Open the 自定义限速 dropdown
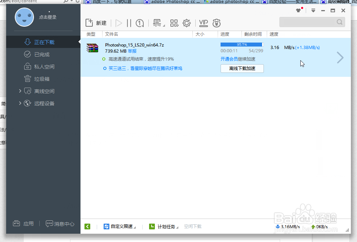The width and height of the screenshot is (357, 242). pos(119,226)
